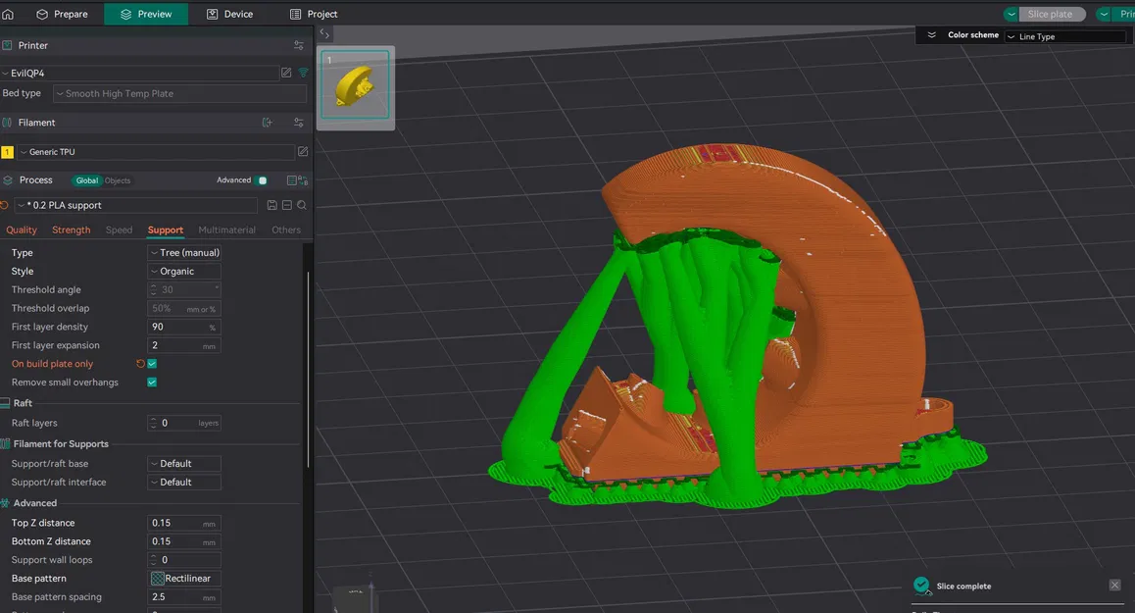Switch to the Prepare tab
Viewport: 1135px width, 613px height.
[x=63, y=14]
